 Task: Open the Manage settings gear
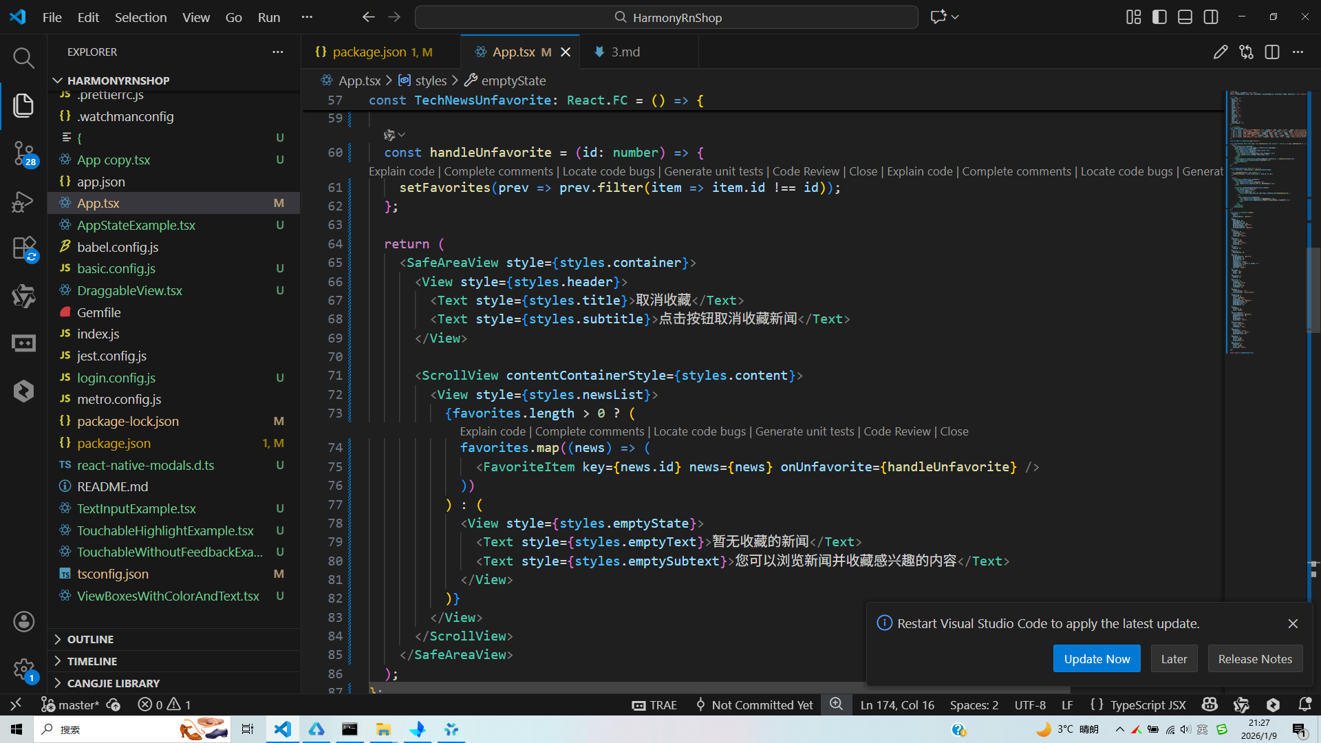coord(23,669)
